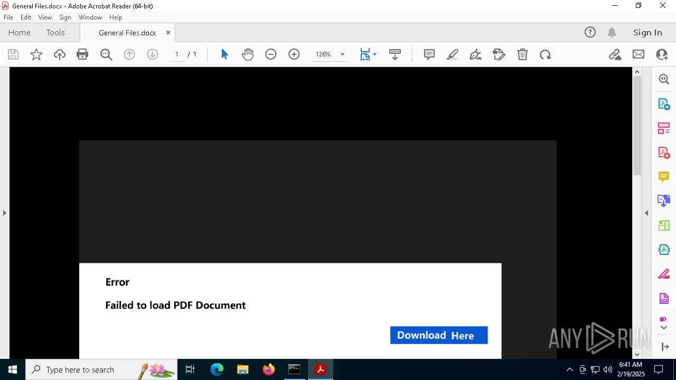The height and width of the screenshot is (380, 676).
Task: Open the Help question mark icon
Action: click(x=590, y=32)
